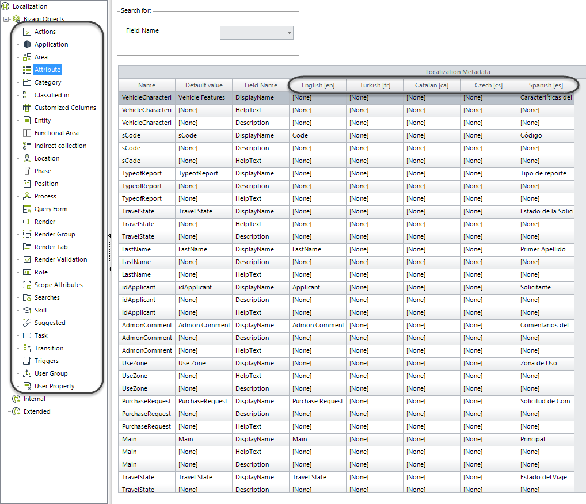Click the Czech [cs] column header
The height and width of the screenshot is (504, 586).
pyautogui.click(x=489, y=85)
